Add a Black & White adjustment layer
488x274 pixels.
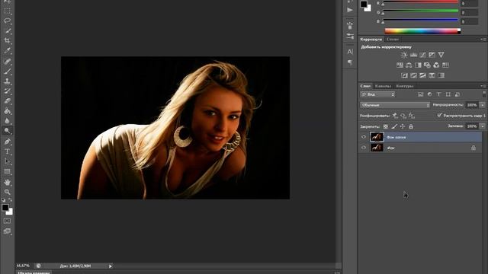[418, 65]
